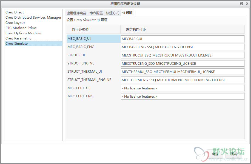The height and width of the screenshot is (164, 251).
Task: Click the MECBASICUI license field
Action: pyautogui.click(x=182, y=39)
